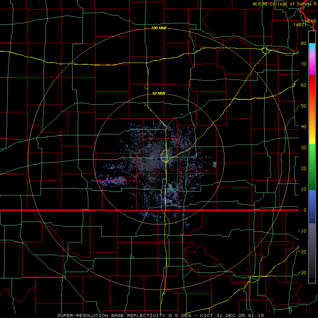
Task: Click the NEXR label above the color scale
Action: click(311, 21)
